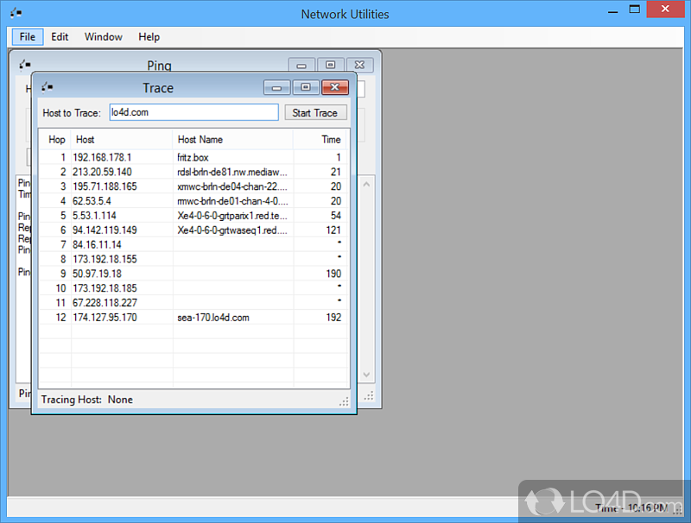Viewport: 691px width, 523px height.
Task: Click the Ping window scroll down arrow
Action: tap(366, 375)
